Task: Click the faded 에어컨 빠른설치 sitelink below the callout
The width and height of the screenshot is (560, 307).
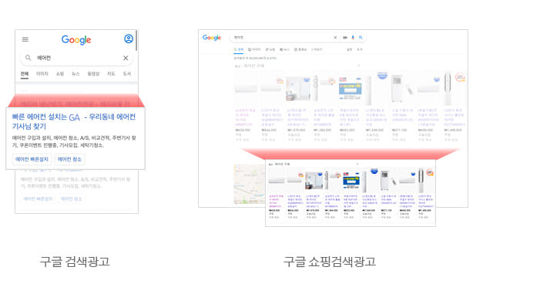Action: 39,199
